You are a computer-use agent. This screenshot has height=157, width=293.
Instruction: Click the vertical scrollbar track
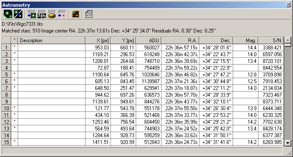click(288, 94)
